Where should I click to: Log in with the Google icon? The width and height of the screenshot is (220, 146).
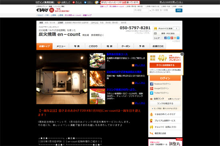(x=152, y=88)
